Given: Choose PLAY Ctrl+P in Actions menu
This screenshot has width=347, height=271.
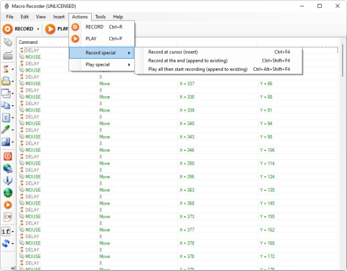Looking at the screenshot, I should point(102,39).
